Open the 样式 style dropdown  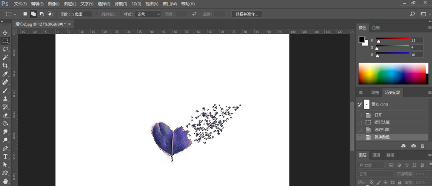pyautogui.click(x=148, y=14)
